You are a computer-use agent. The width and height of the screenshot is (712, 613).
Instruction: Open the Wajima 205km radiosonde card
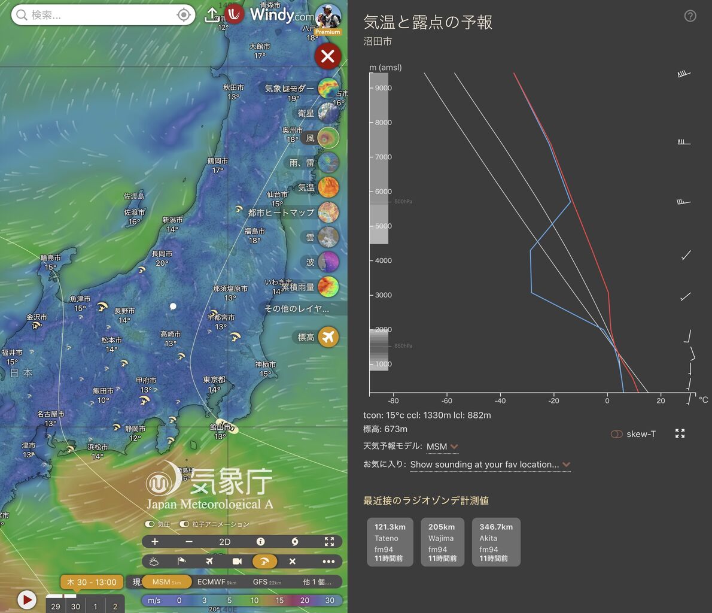coord(442,542)
